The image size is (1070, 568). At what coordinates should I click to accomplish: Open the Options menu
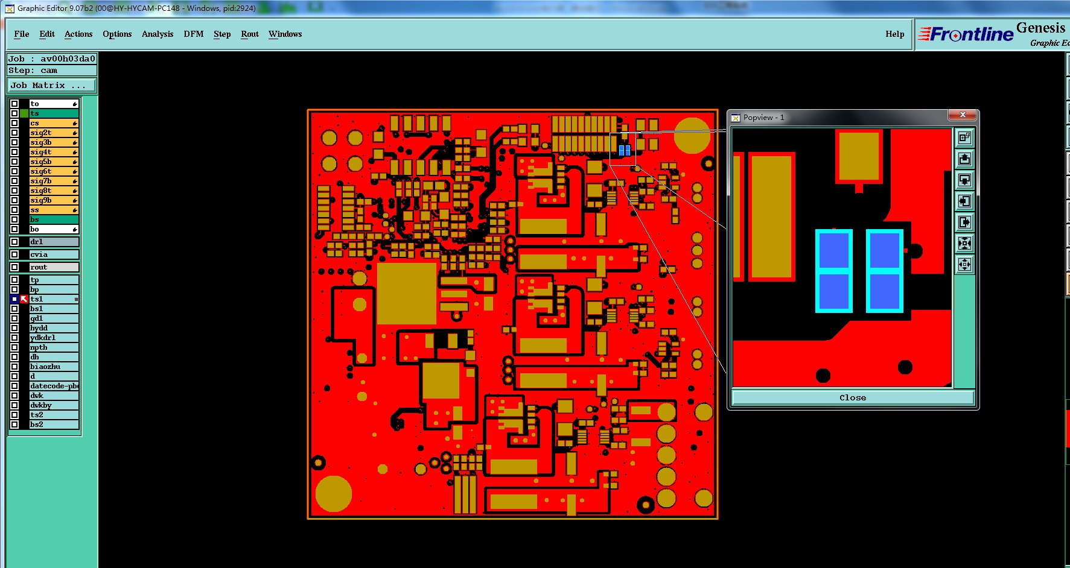point(117,34)
